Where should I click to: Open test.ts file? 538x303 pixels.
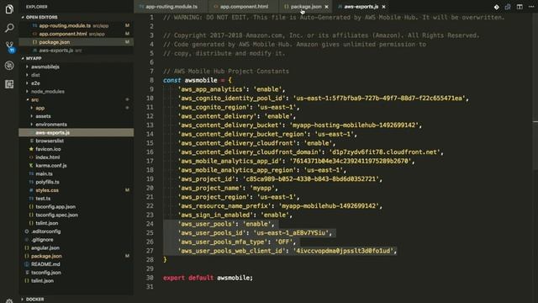pyautogui.click(x=76, y=199)
